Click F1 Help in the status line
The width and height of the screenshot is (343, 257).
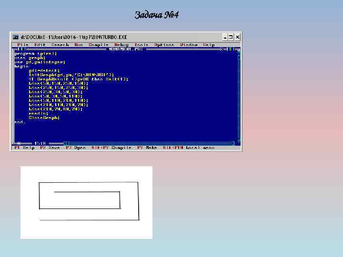[x=24, y=148]
